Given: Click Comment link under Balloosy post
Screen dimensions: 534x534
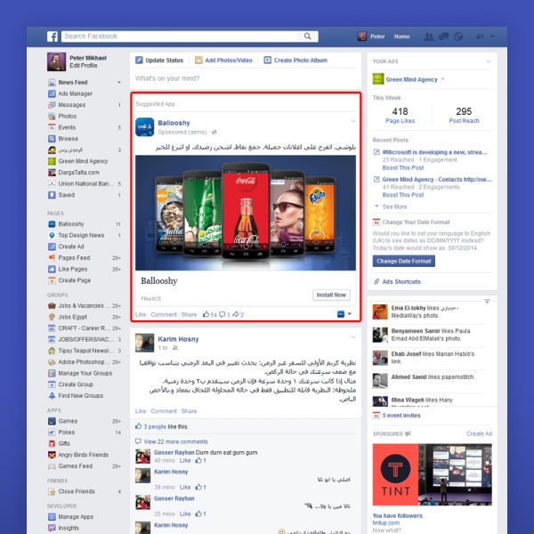Looking at the screenshot, I should pyautogui.click(x=164, y=315).
